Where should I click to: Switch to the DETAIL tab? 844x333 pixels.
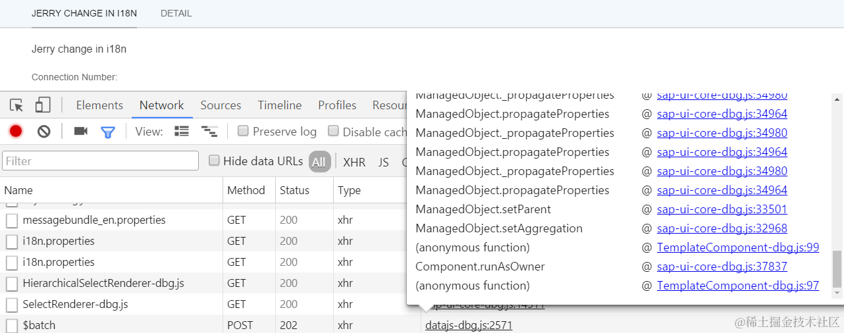(176, 13)
